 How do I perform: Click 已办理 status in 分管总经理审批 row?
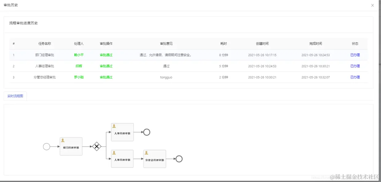tap(355, 77)
